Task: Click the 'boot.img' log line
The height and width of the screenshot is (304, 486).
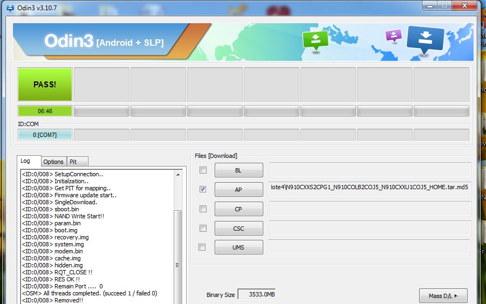Action: [x=50, y=230]
